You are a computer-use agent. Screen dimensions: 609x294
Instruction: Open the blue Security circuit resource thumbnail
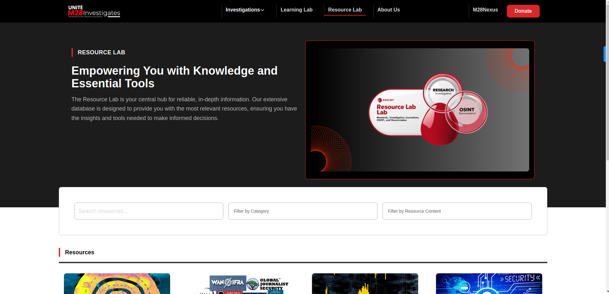[489, 284]
